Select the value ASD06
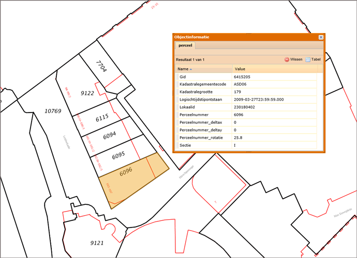The image size is (357, 258). click(240, 84)
